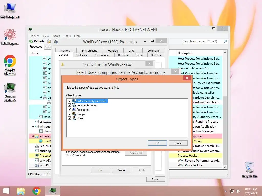Select the Users person icon

74,118
